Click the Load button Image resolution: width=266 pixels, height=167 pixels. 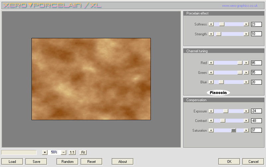click(12, 162)
